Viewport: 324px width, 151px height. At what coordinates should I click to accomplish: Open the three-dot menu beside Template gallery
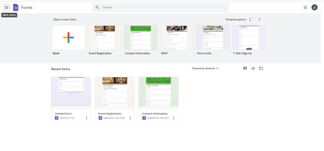point(259,19)
